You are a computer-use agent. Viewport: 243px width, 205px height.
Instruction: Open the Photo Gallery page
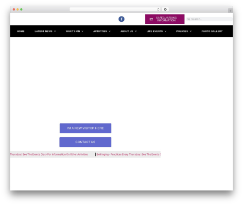(212, 31)
